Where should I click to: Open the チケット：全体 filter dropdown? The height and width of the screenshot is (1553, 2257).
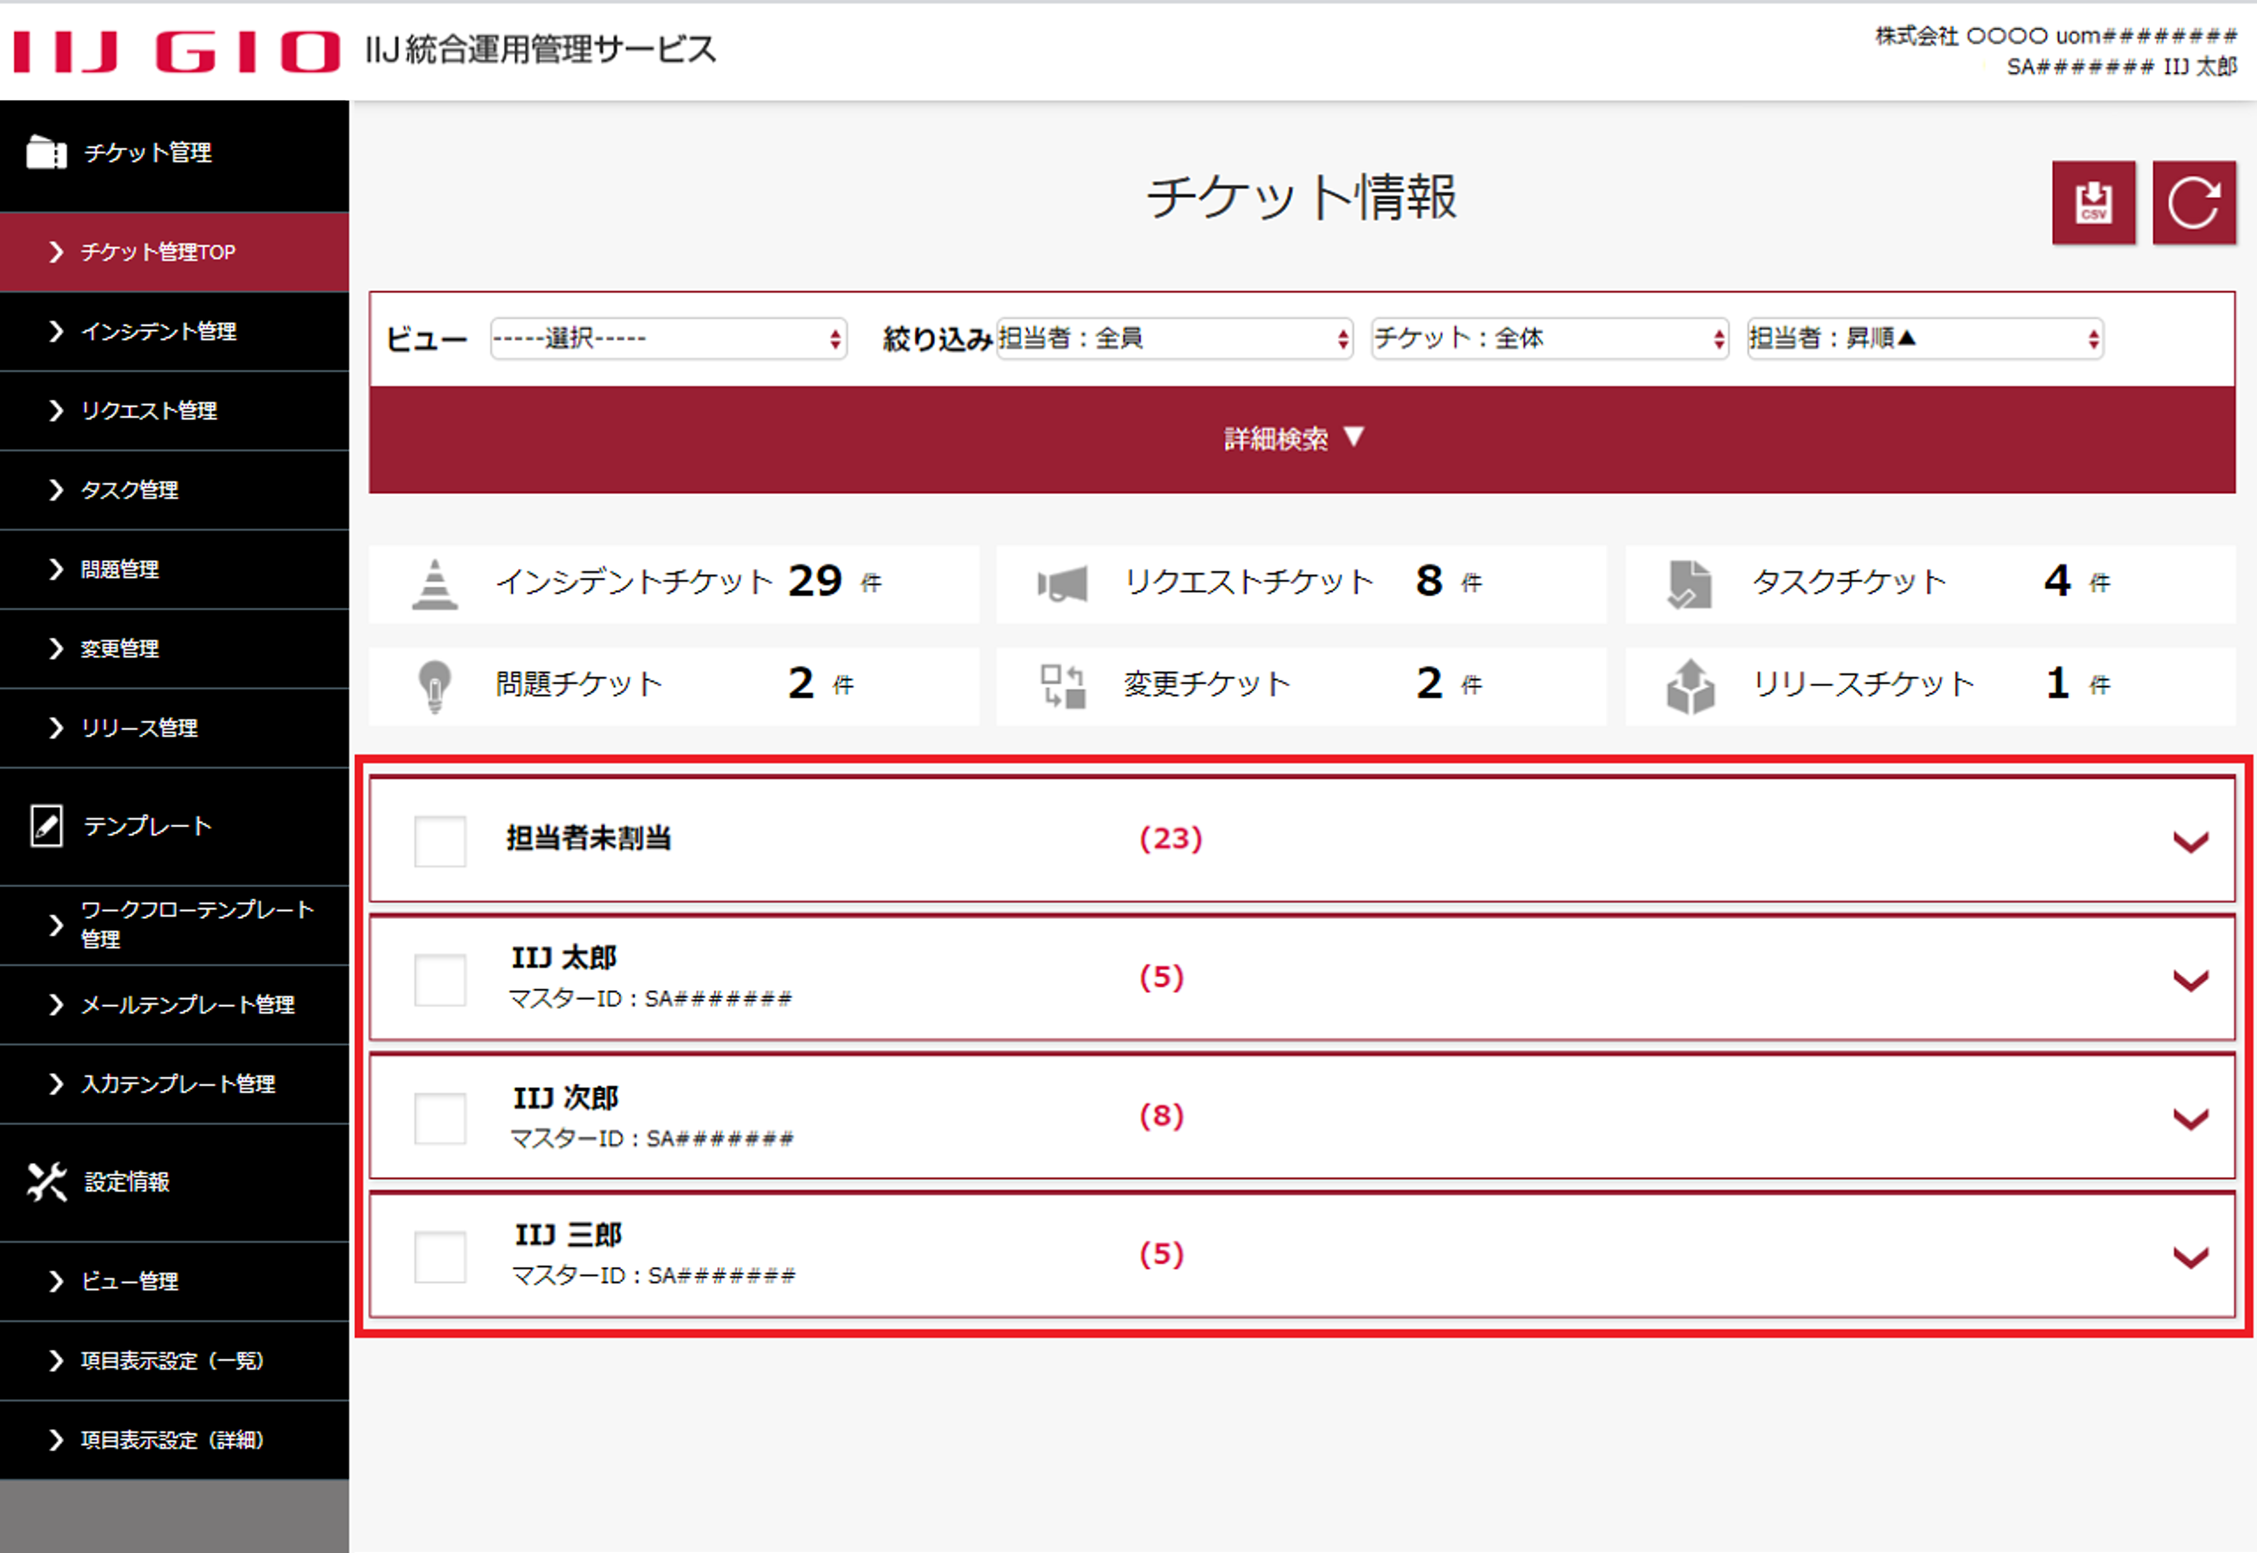1550,339
